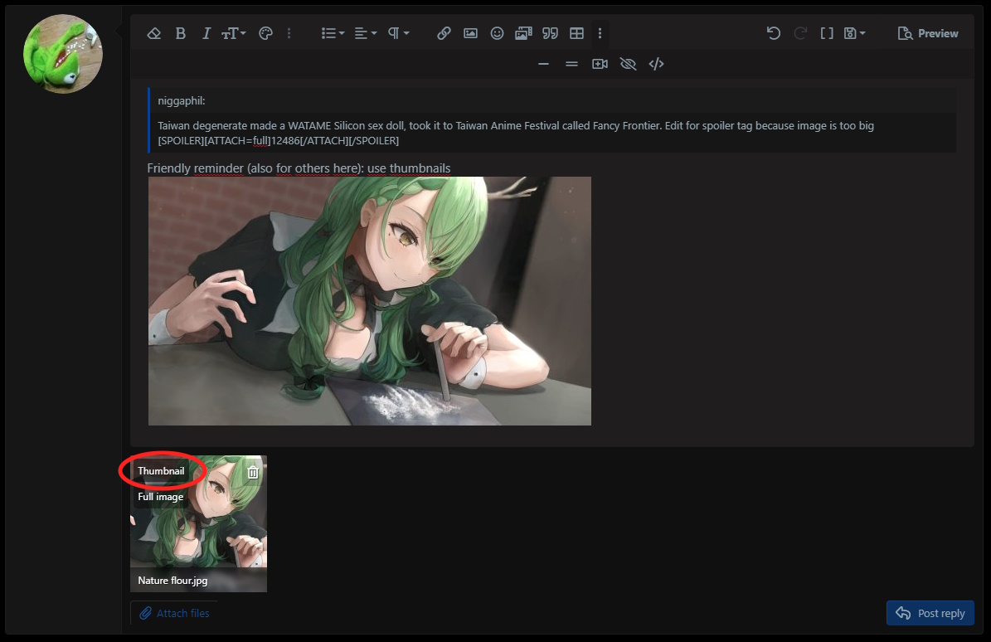Toggle bold formatting

181,33
